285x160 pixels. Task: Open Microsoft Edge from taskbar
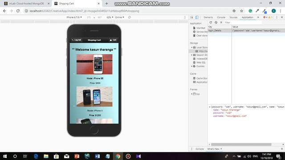point(36,156)
